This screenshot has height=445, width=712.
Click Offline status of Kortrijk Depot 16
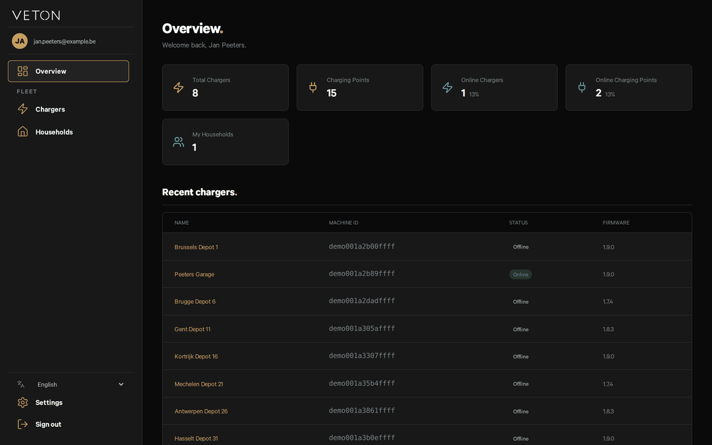pos(520,357)
